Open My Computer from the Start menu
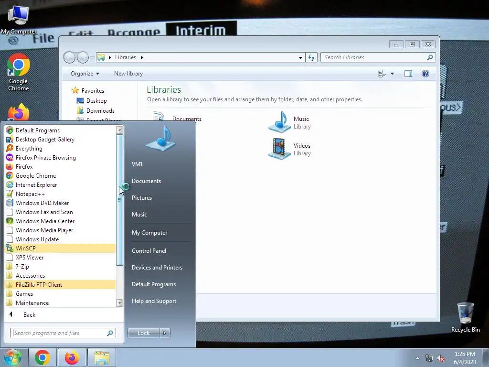 pos(149,233)
